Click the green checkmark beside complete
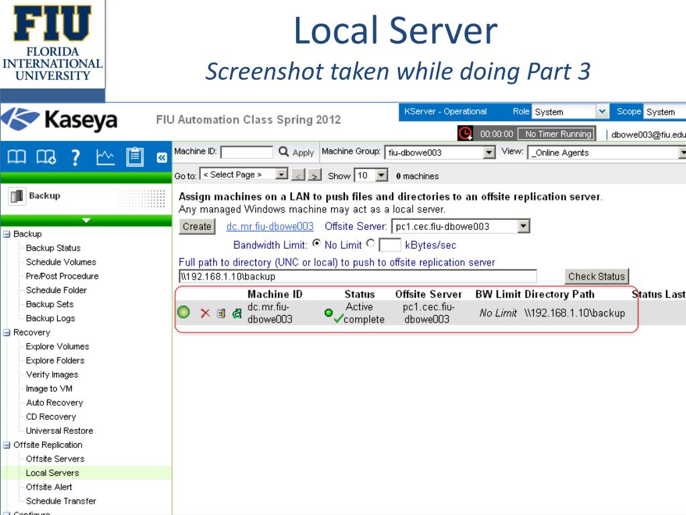The image size is (686, 515). pyautogui.click(x=338, y=319)
